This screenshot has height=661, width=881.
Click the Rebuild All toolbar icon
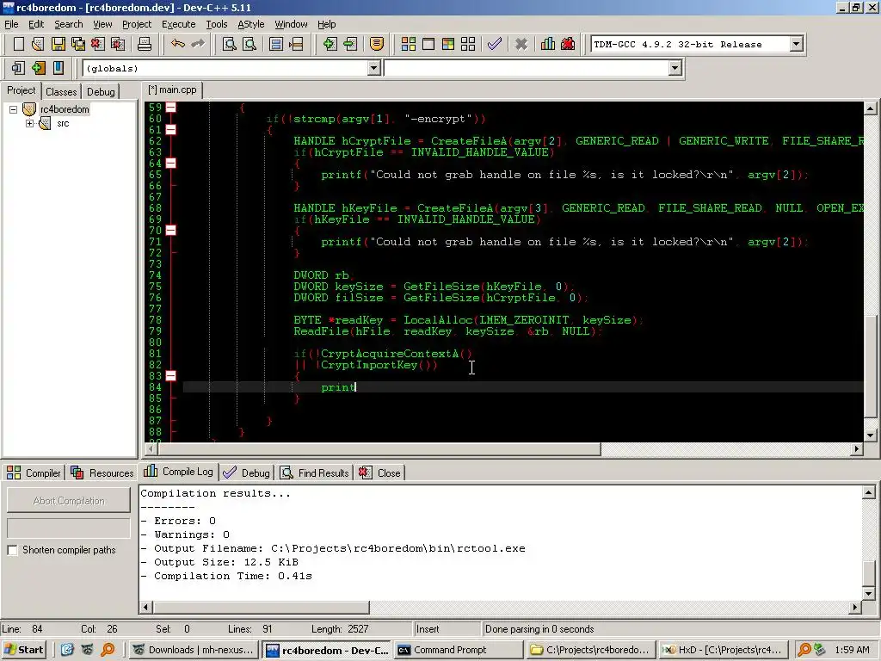468,44
